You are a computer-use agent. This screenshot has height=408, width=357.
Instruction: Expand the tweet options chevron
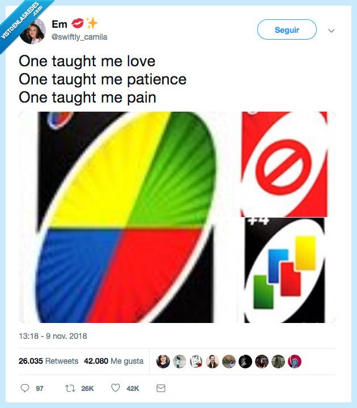(x=331, y=31)
